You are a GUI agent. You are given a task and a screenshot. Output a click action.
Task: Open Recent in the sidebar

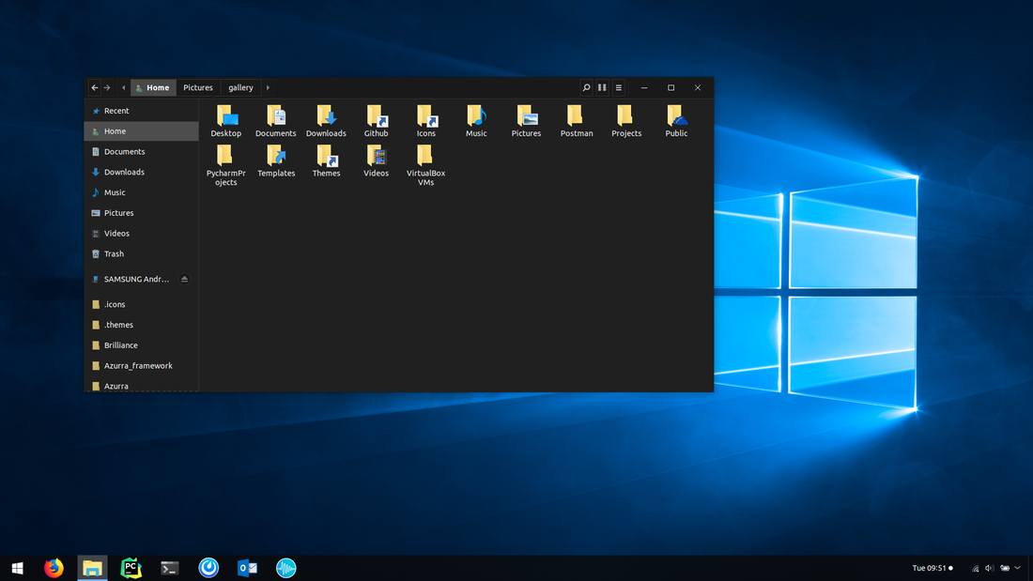[116, 111]
